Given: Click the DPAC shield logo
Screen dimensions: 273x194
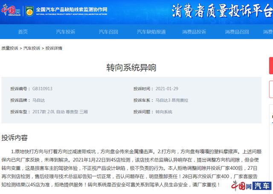Looking at the screenshot, I should click(x=29, y=11).
